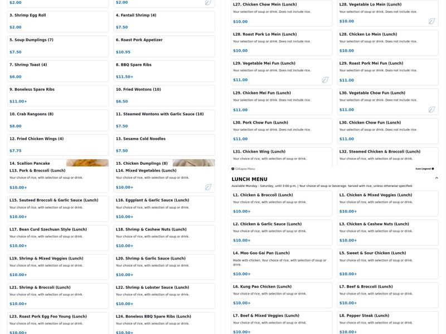The image size is (446, 334).
Task: Open Sesame Cold Noodles item
Action: pos(164,145)
